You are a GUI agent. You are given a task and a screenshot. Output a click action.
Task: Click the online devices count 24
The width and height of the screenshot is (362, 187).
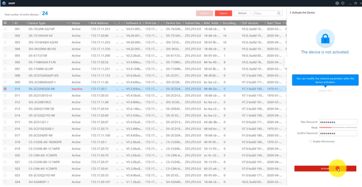45,13
